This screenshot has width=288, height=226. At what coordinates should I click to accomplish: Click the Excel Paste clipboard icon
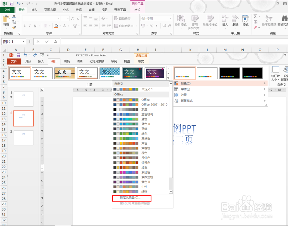point(6,18)
